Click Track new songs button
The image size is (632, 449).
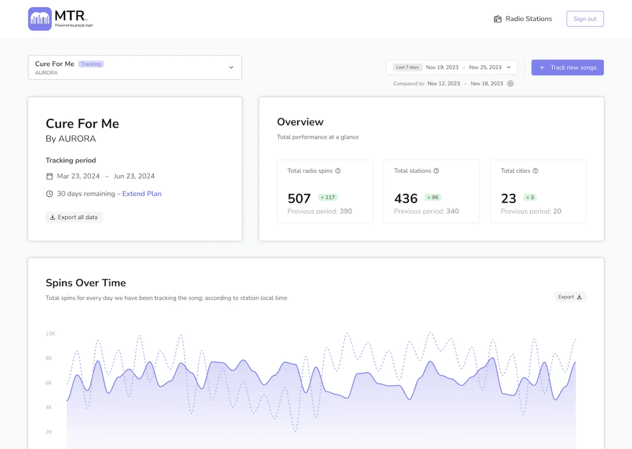coord(567,67)
